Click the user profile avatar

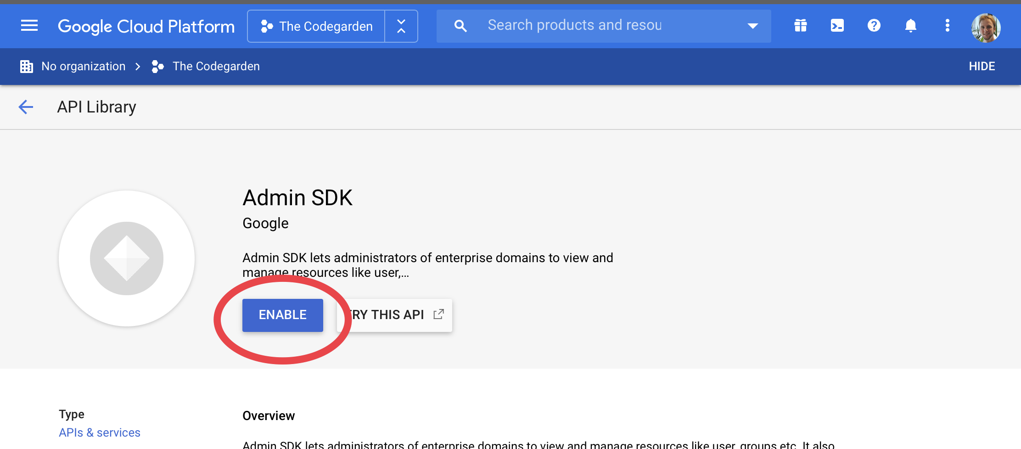click(986, 28)
